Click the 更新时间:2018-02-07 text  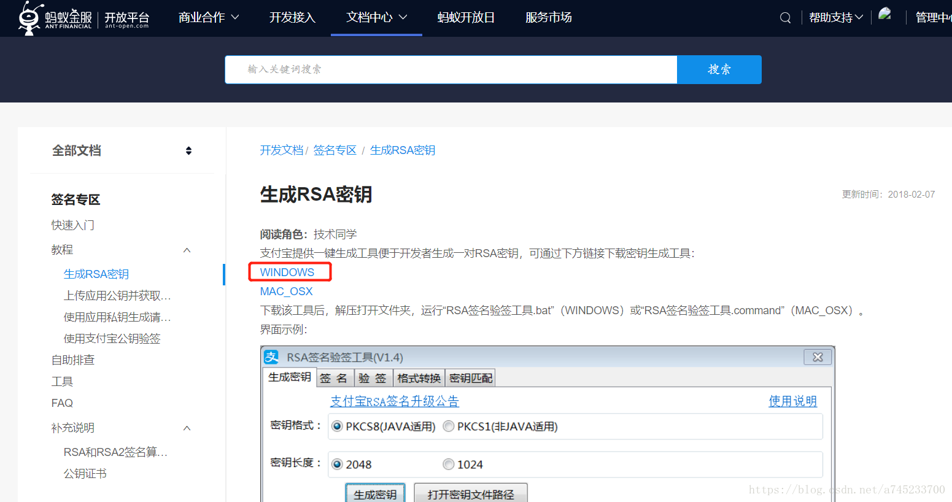pyautogui.click(x=889, y=194)
